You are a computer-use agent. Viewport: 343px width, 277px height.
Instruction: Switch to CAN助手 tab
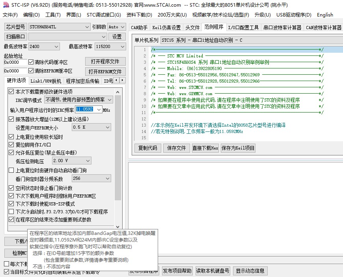pos(139,28)
